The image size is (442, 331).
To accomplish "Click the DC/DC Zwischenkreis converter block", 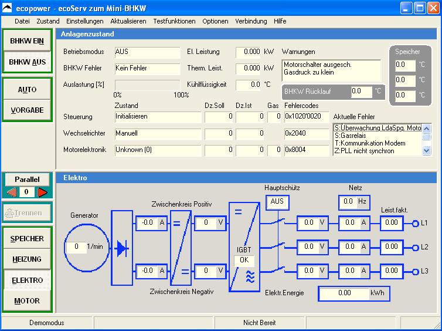I will coord(181,248).
